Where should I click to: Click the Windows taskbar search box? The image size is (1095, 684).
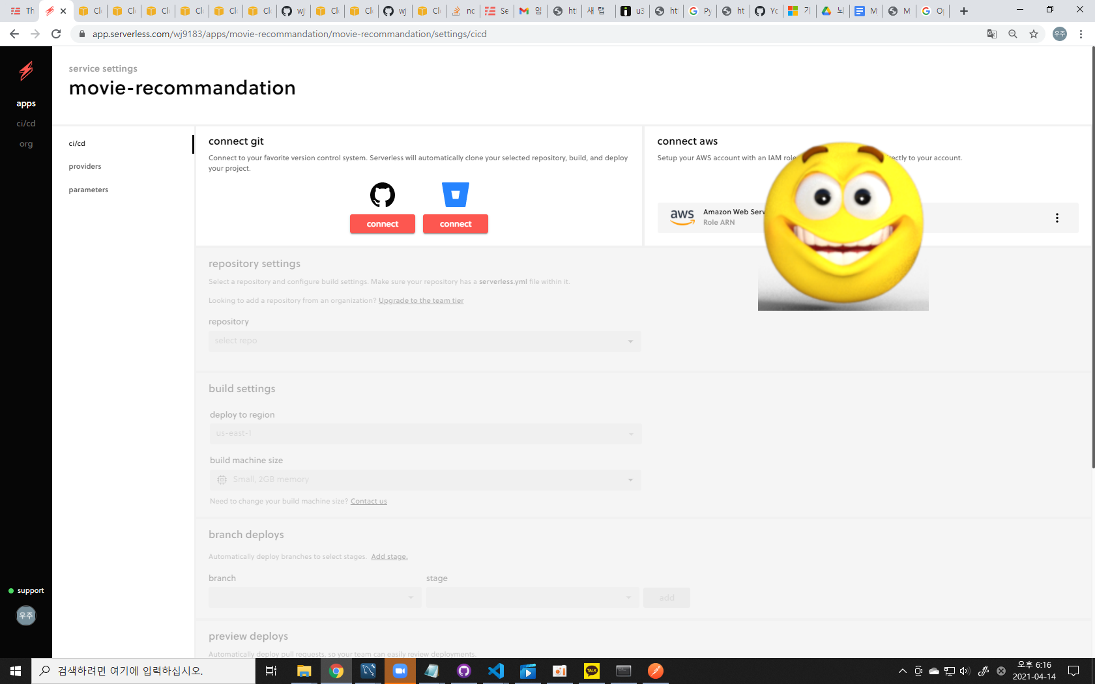tap(143, 671)
